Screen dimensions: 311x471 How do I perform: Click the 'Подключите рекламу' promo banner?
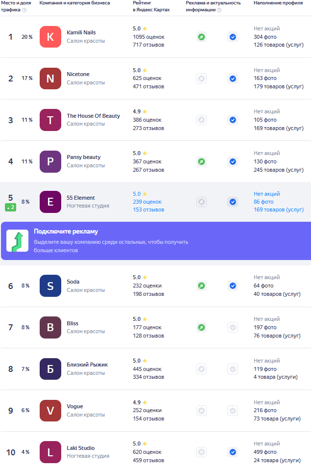[155, 240]
